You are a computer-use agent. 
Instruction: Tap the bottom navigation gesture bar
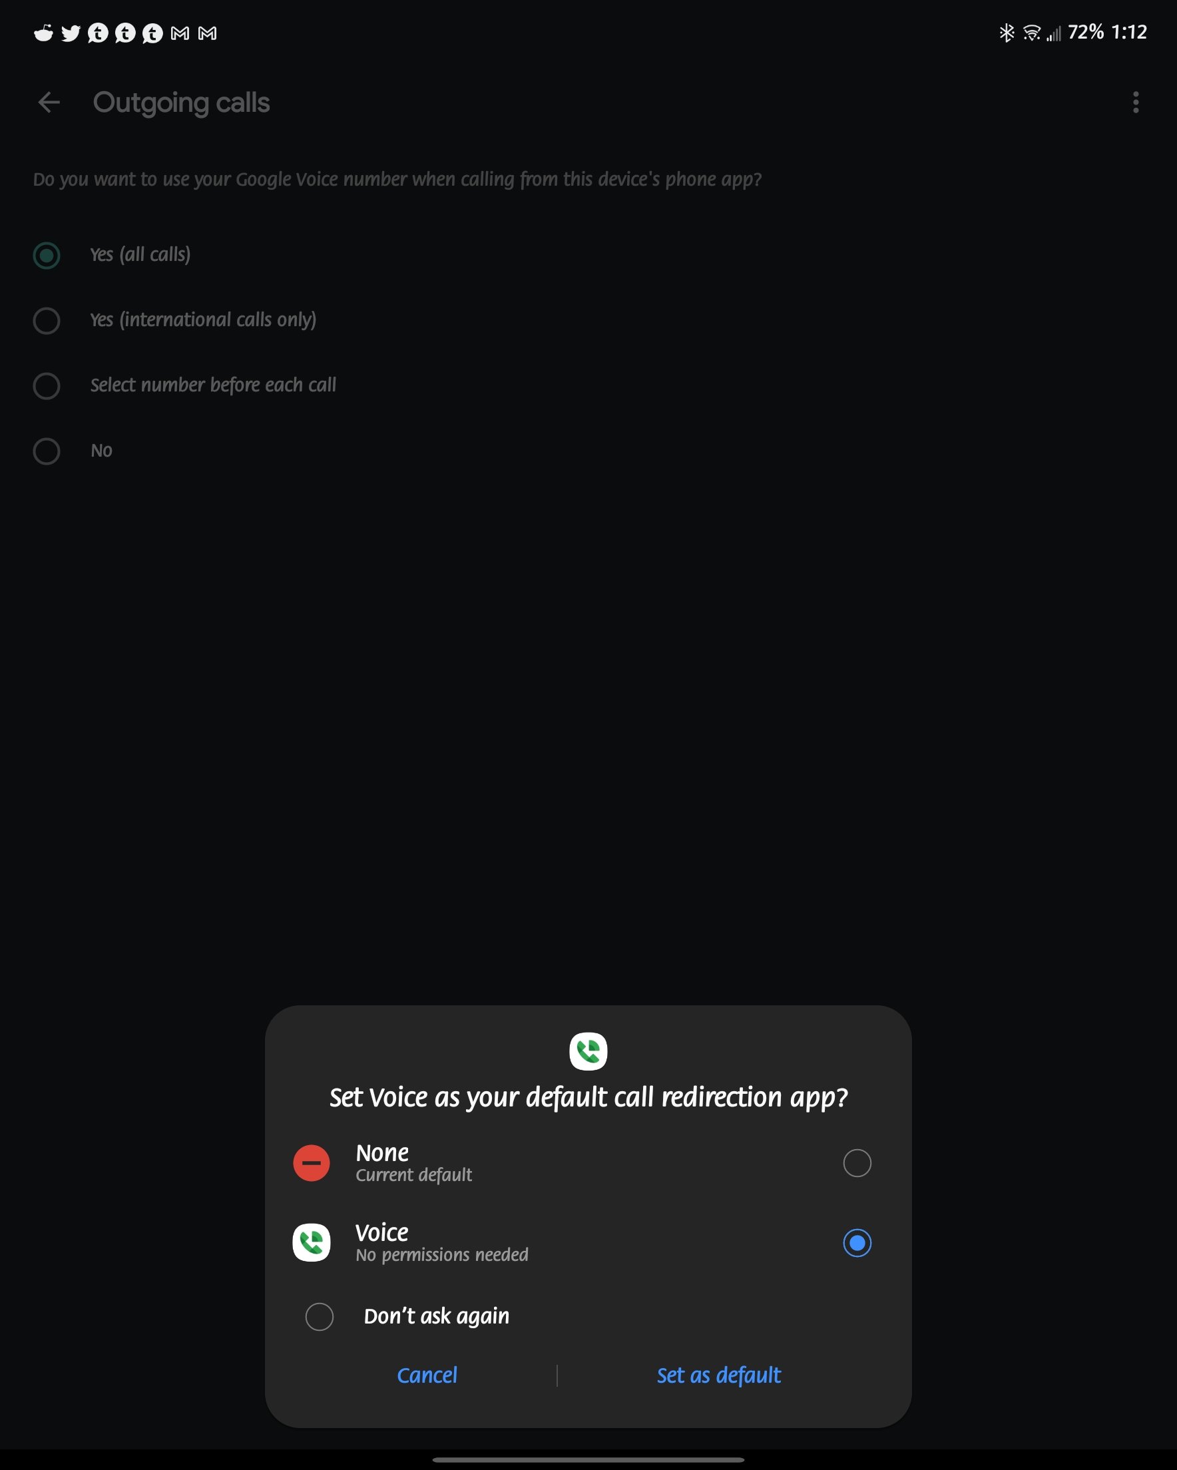(x=588, y=1460)
